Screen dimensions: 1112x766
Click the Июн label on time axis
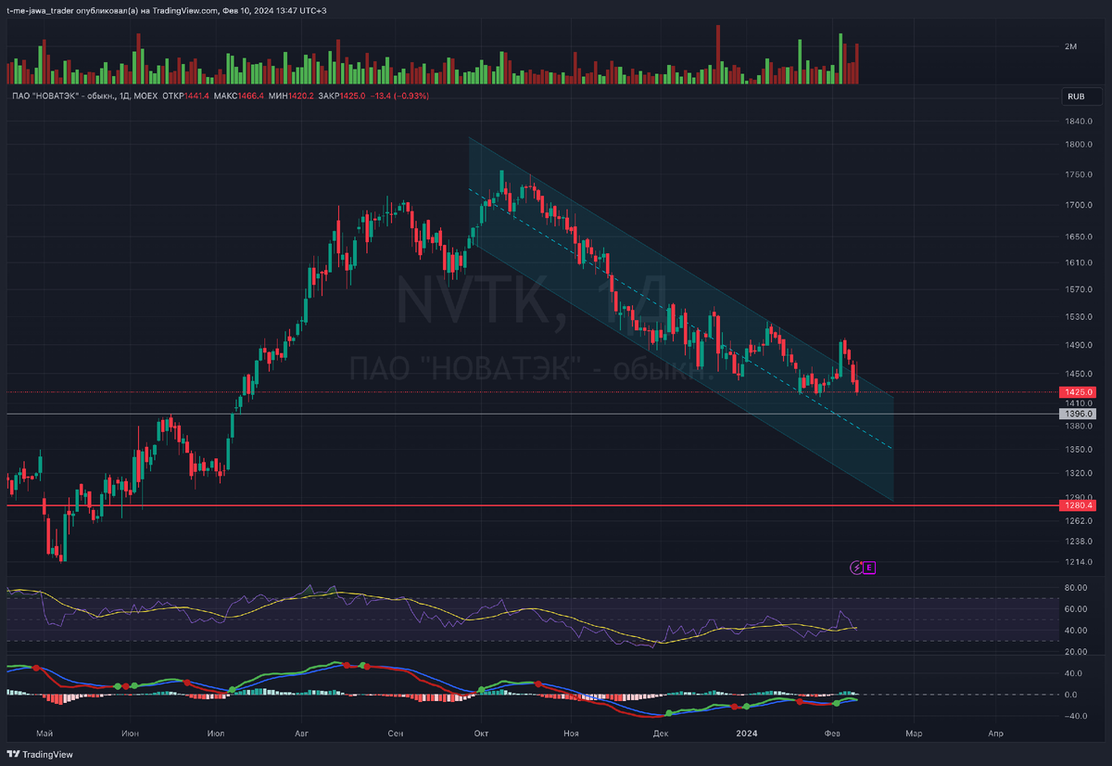[131, 734]
